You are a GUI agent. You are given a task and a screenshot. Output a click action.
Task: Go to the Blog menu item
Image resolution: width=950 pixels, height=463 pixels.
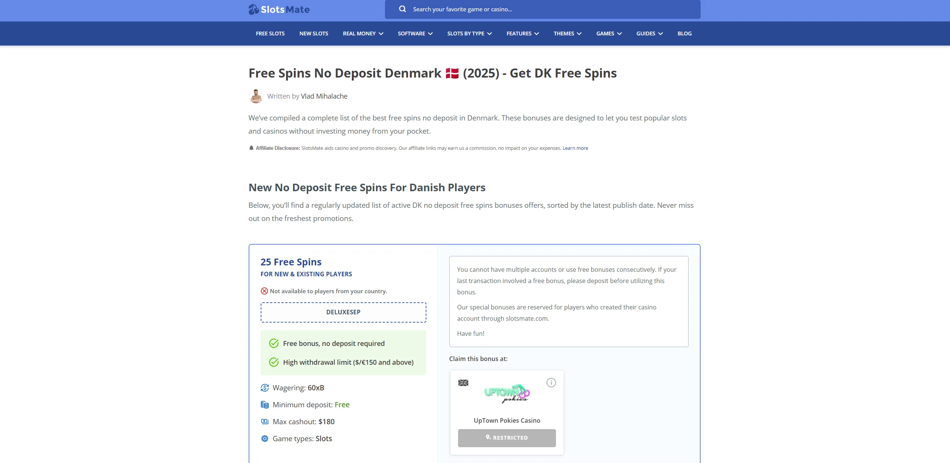pos(684,34)
